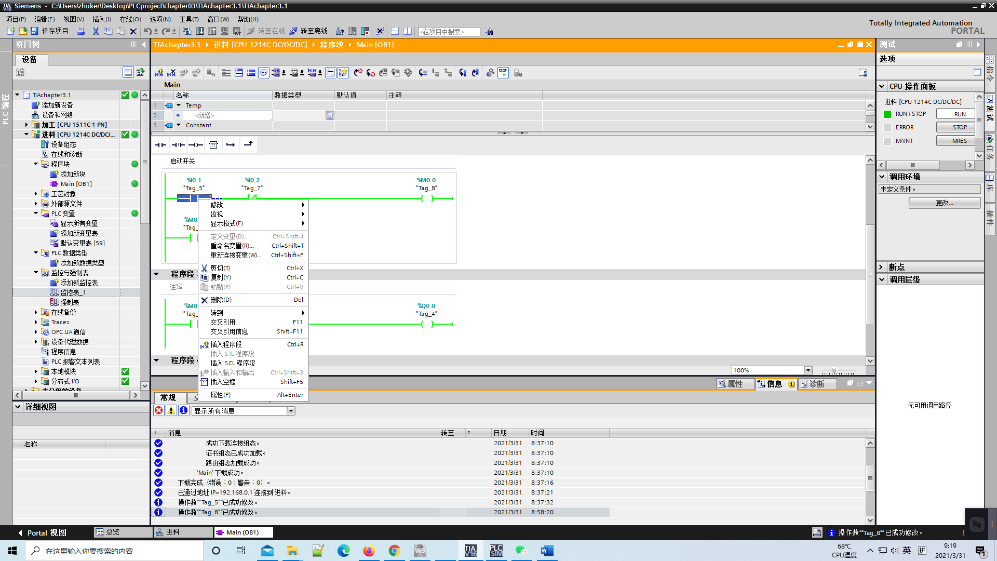Toggle the warning messages filter
Screen dimensions: 997x561
click(171, 410)
